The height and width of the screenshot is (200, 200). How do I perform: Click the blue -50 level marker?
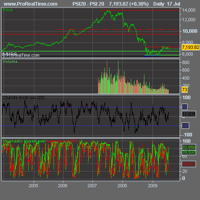click(x=185, y=126)
